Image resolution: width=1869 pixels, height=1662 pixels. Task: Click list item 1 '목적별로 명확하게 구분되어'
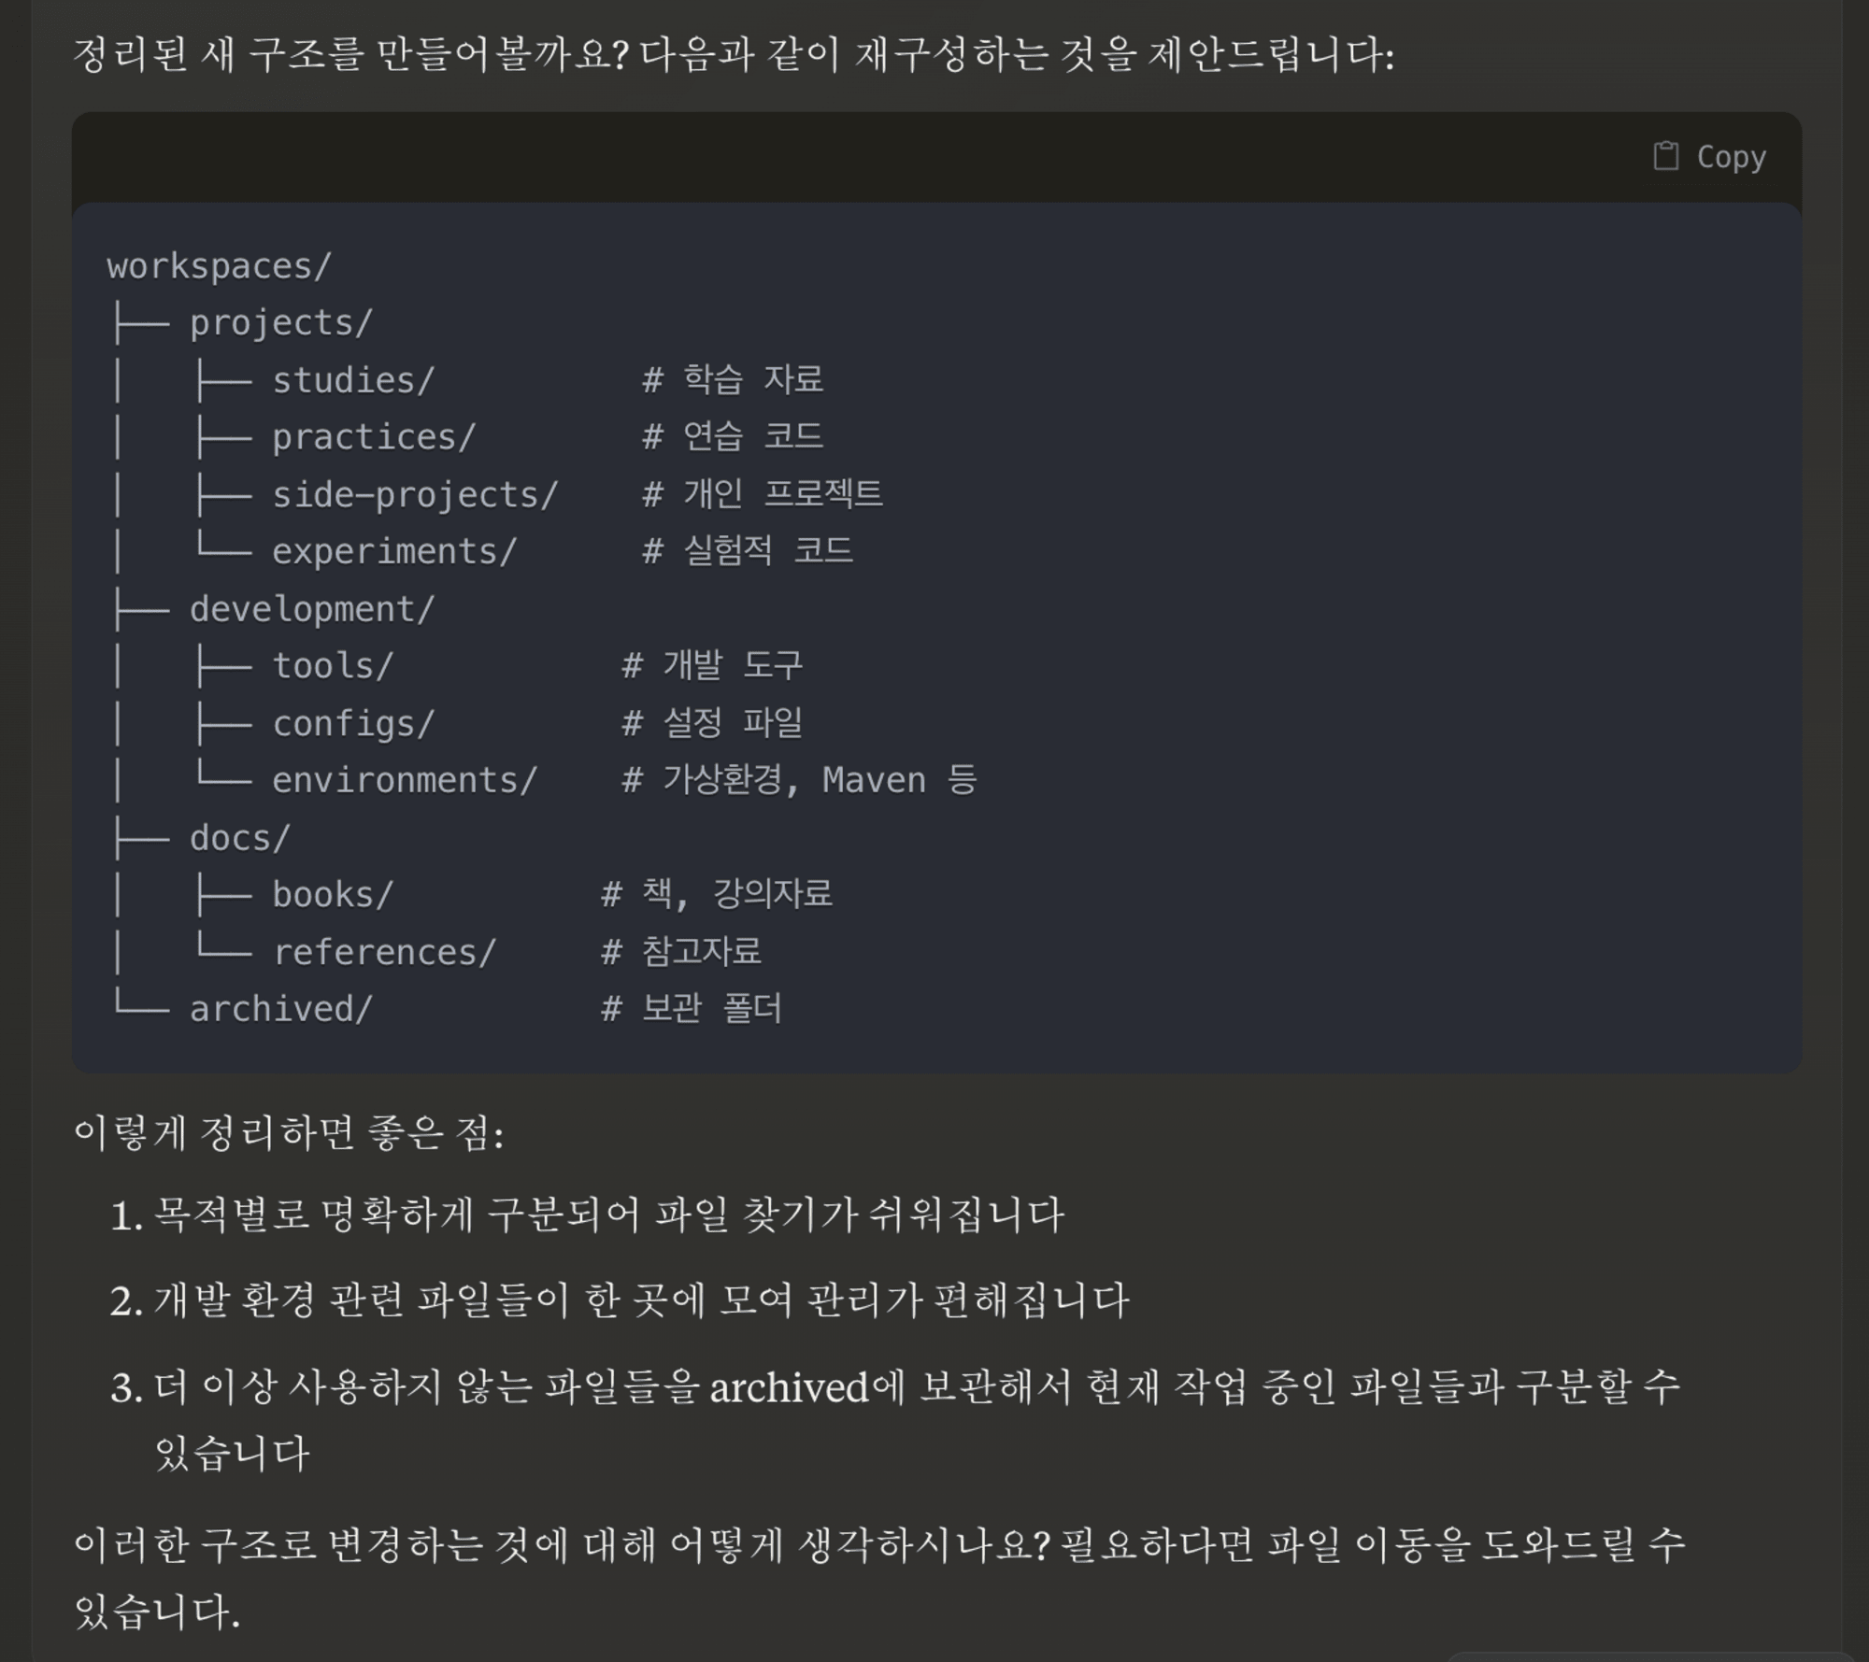[x=397, y=1215]
